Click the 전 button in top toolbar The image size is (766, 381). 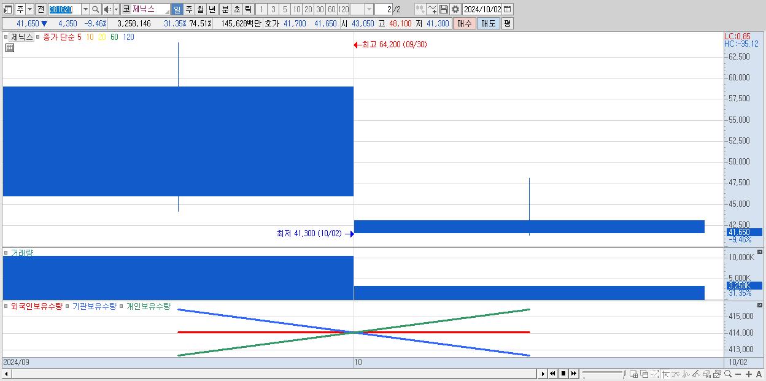coord(41,9)
